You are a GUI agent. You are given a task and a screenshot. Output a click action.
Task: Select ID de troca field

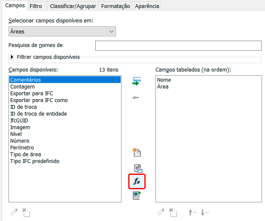(x=65, y=107)
